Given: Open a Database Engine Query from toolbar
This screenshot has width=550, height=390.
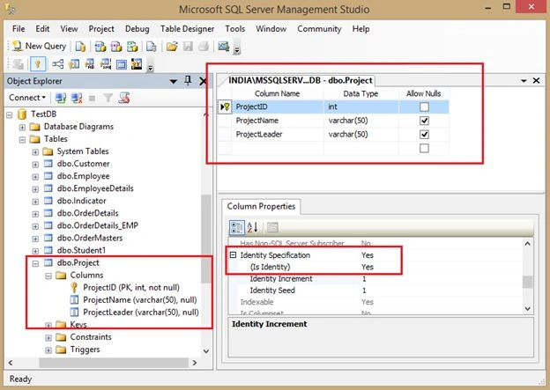Looking at the screenshot, I should tap(80, 47).
